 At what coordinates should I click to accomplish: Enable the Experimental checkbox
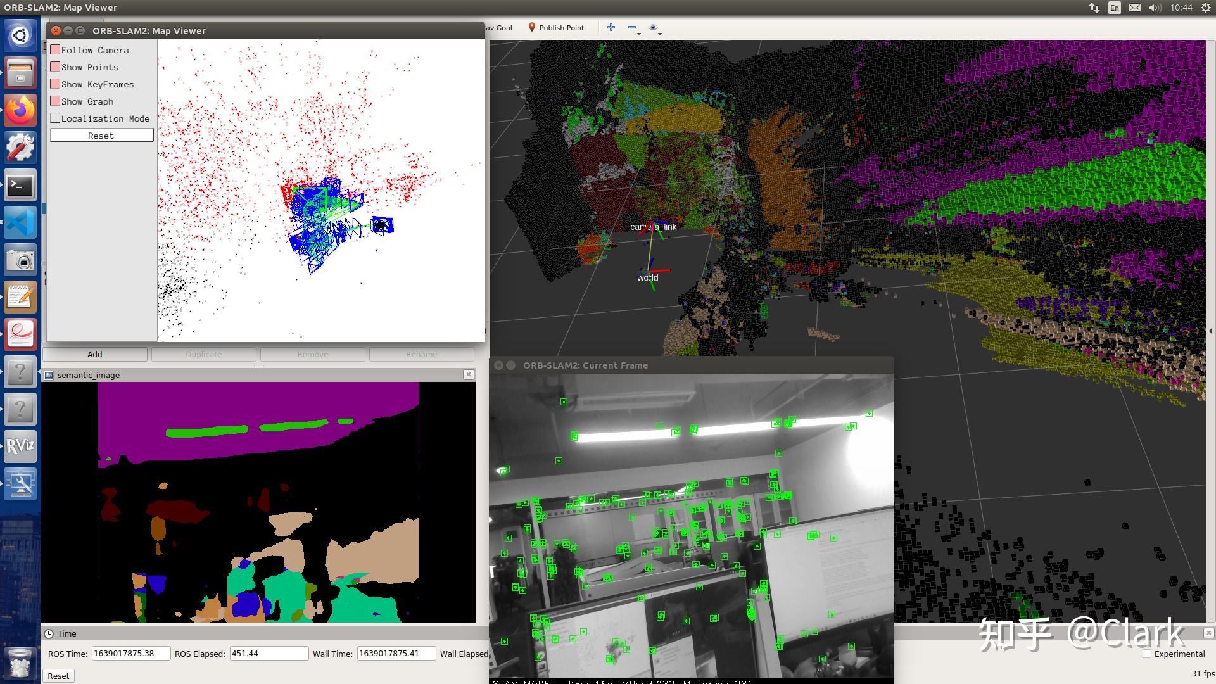click(x=1147, y=654)
